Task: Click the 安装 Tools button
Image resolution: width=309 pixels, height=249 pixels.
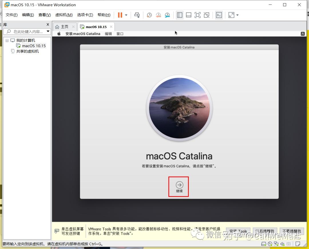Action: pos(238,231)
